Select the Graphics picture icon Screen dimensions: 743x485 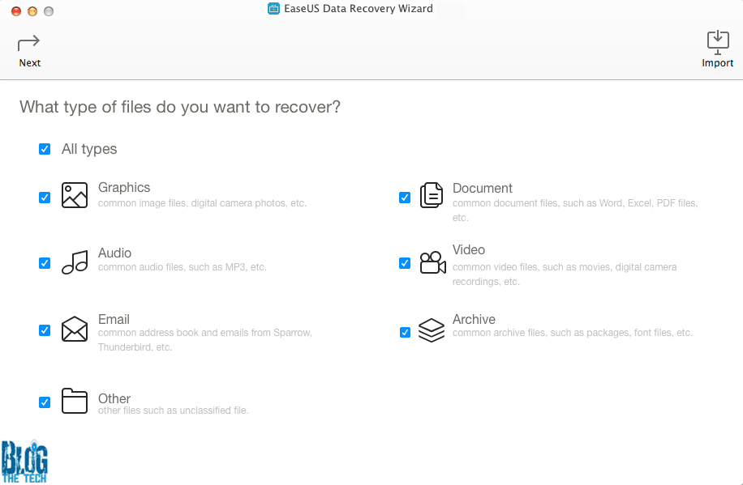coord(75,195)
